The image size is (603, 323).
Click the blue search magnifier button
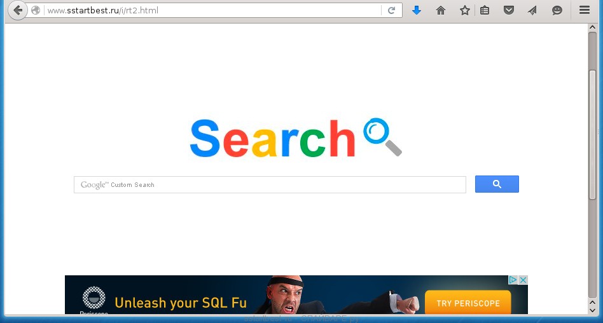[497, 184]
